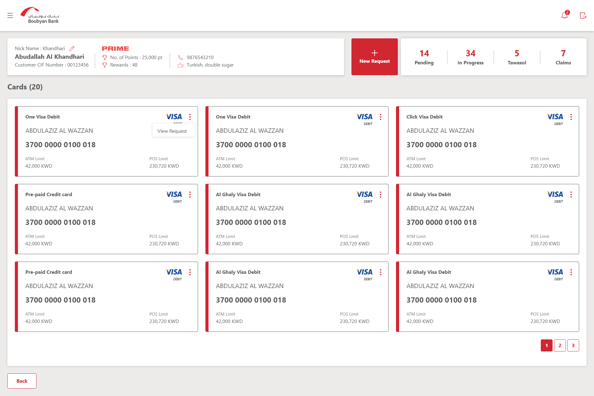The height and width of the screenshot is (396, 594).
Task: Expand options for bottom-right Al Ghaly card
Action: [571, 272]
